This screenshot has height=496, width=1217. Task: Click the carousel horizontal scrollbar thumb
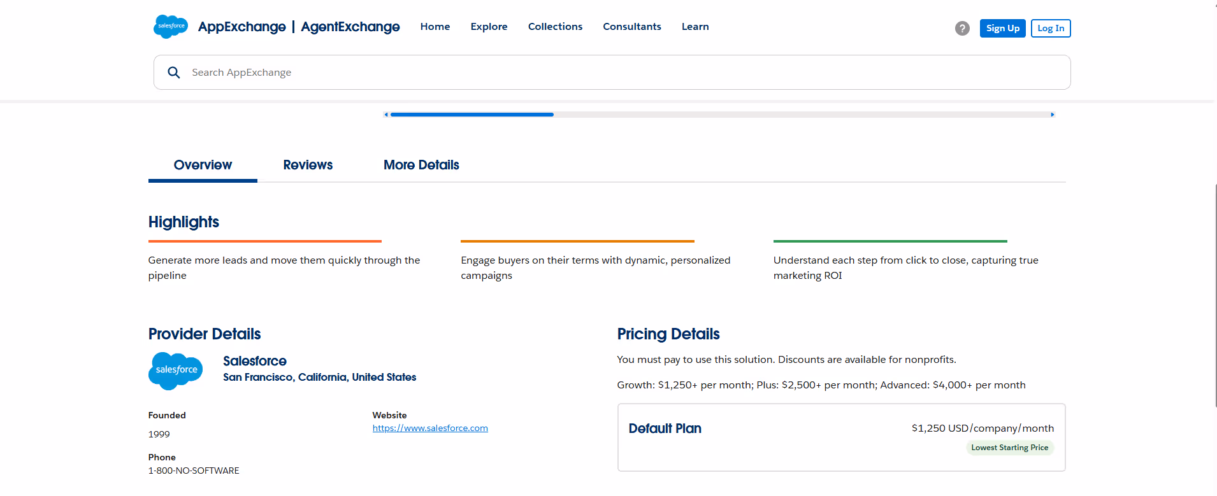472,115
